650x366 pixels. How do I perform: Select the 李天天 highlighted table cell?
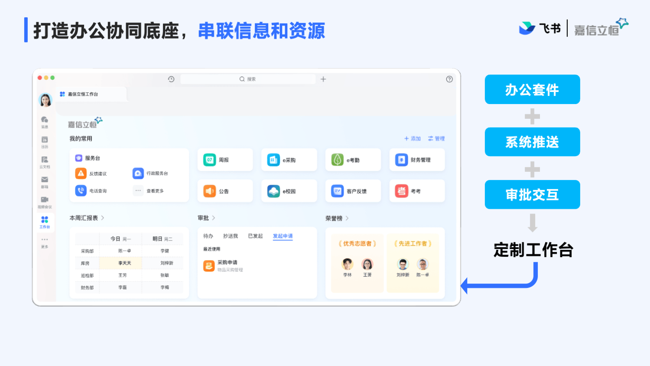point(120,263)
